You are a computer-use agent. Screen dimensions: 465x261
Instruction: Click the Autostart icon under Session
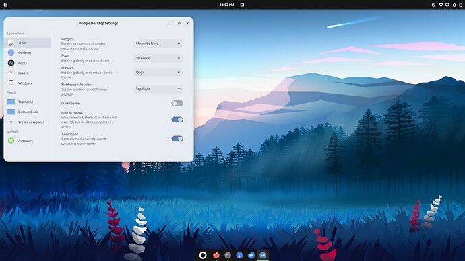pyautogui.click(x=11, y=141)
